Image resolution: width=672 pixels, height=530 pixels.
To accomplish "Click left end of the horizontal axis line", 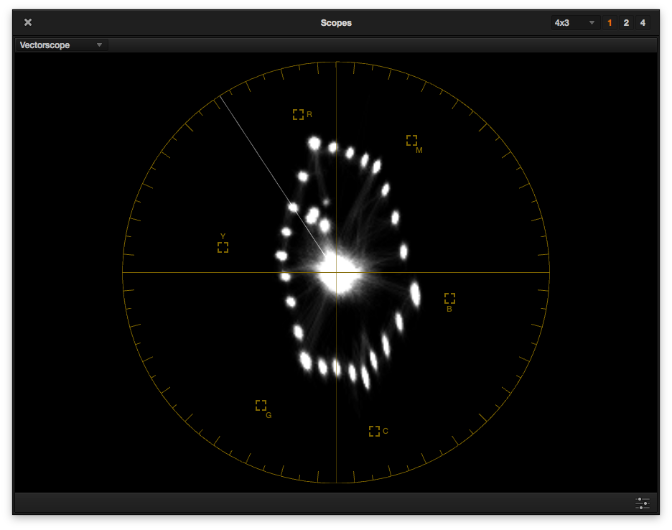I will (x=125, y=273).
